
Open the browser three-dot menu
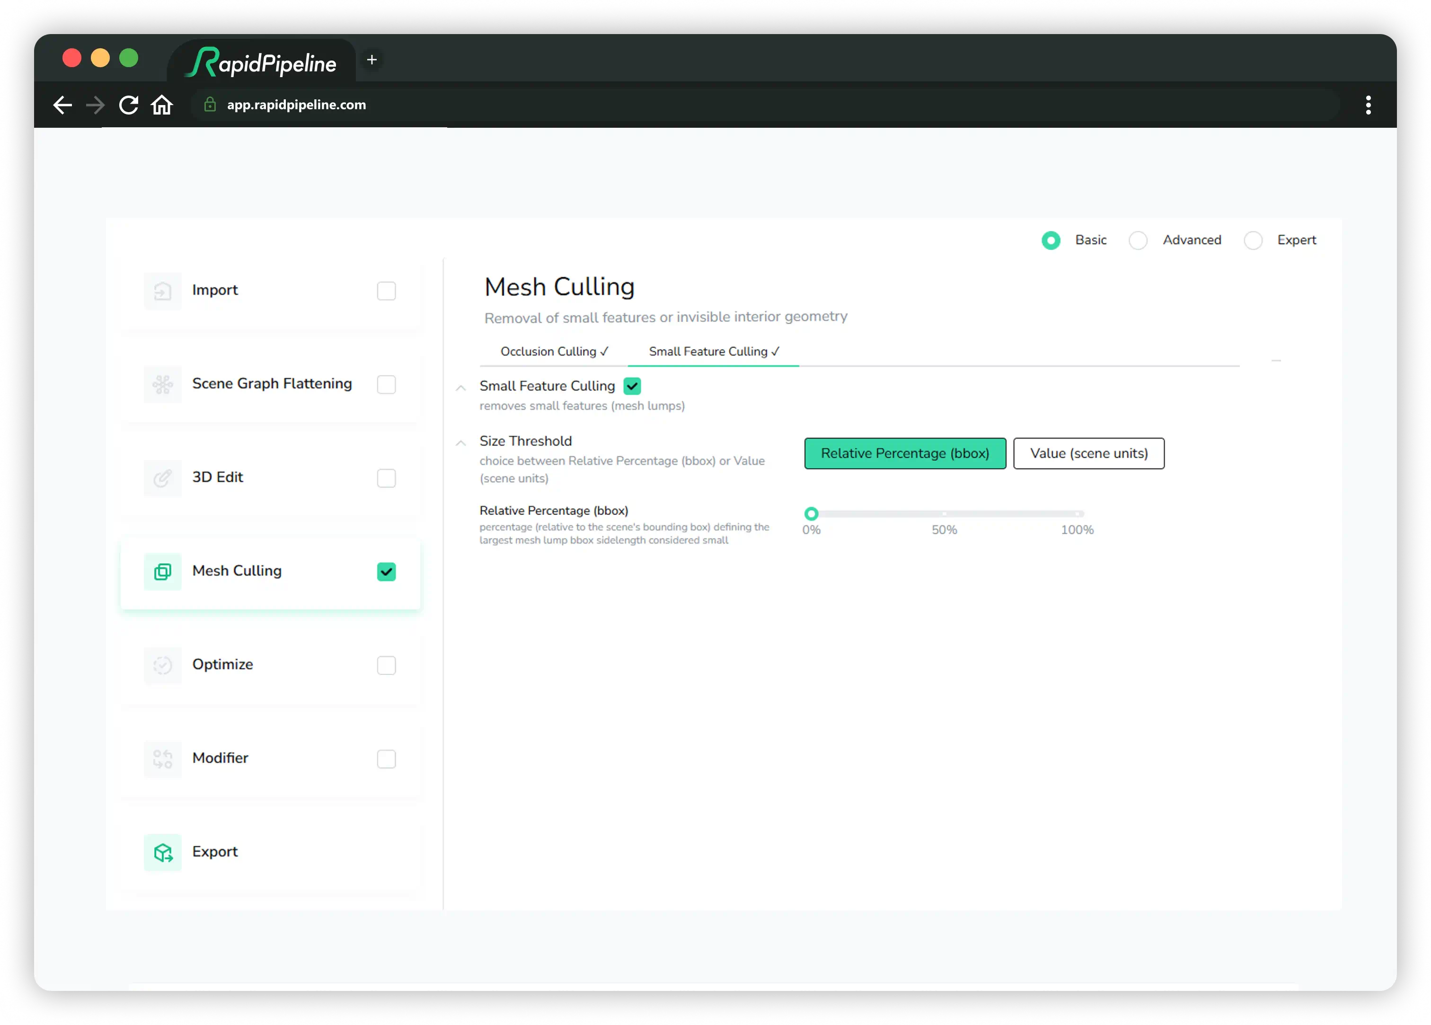1368,105
